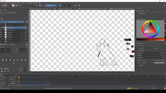The height and width of the screenshot is (93, 166).
Task: Open the Layer menu
Action: 15,3
